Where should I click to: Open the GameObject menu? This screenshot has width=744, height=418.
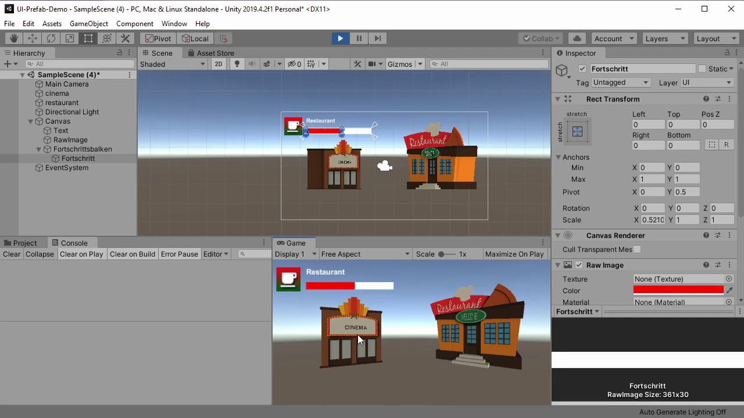89,23
